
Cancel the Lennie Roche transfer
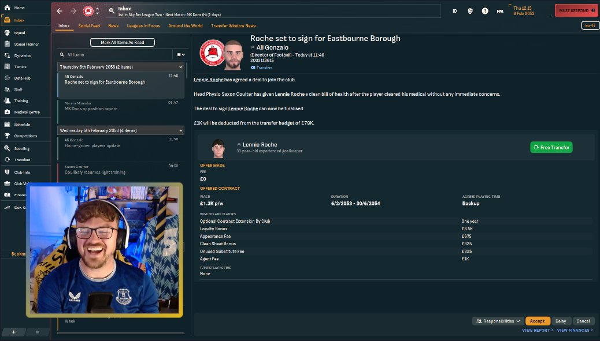[x=583, y=321]
